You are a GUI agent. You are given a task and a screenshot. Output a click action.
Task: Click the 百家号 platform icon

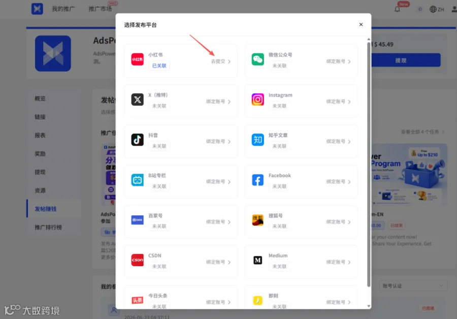(137, 220)
